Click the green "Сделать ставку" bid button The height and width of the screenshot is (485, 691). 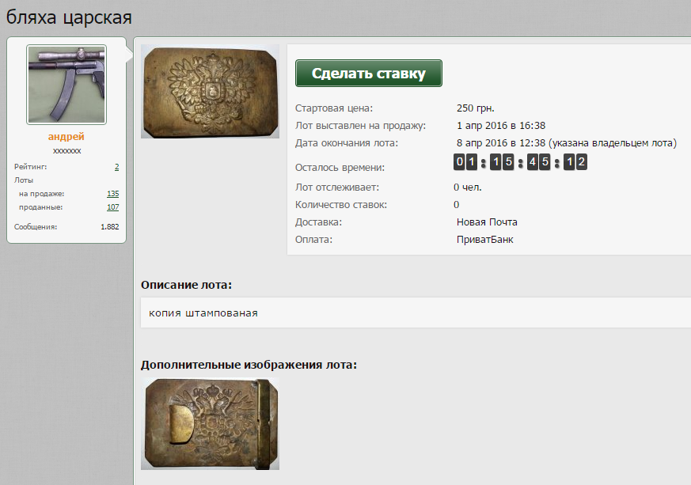tap(368, 74)
